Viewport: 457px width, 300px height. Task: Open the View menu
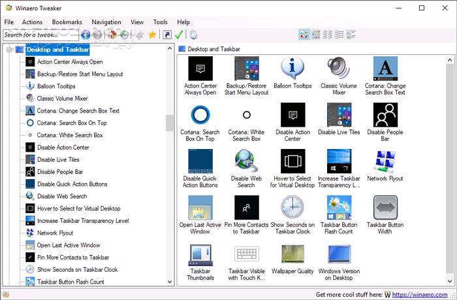tap(137, 22)
